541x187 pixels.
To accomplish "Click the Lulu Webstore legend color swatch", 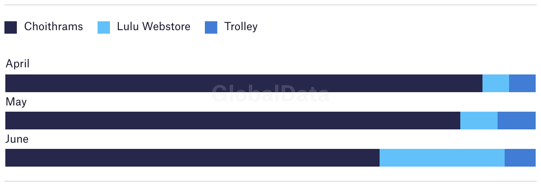I will [104, 27].
